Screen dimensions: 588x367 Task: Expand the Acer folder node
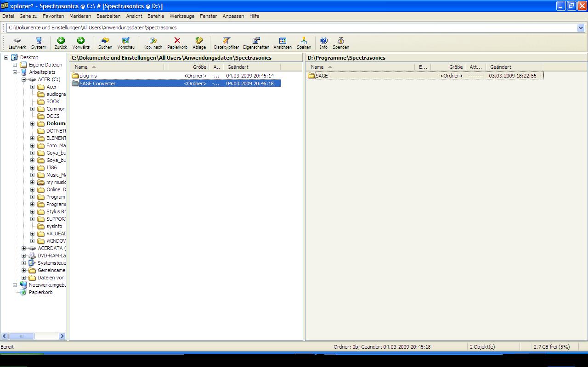(x=32, y=87)
